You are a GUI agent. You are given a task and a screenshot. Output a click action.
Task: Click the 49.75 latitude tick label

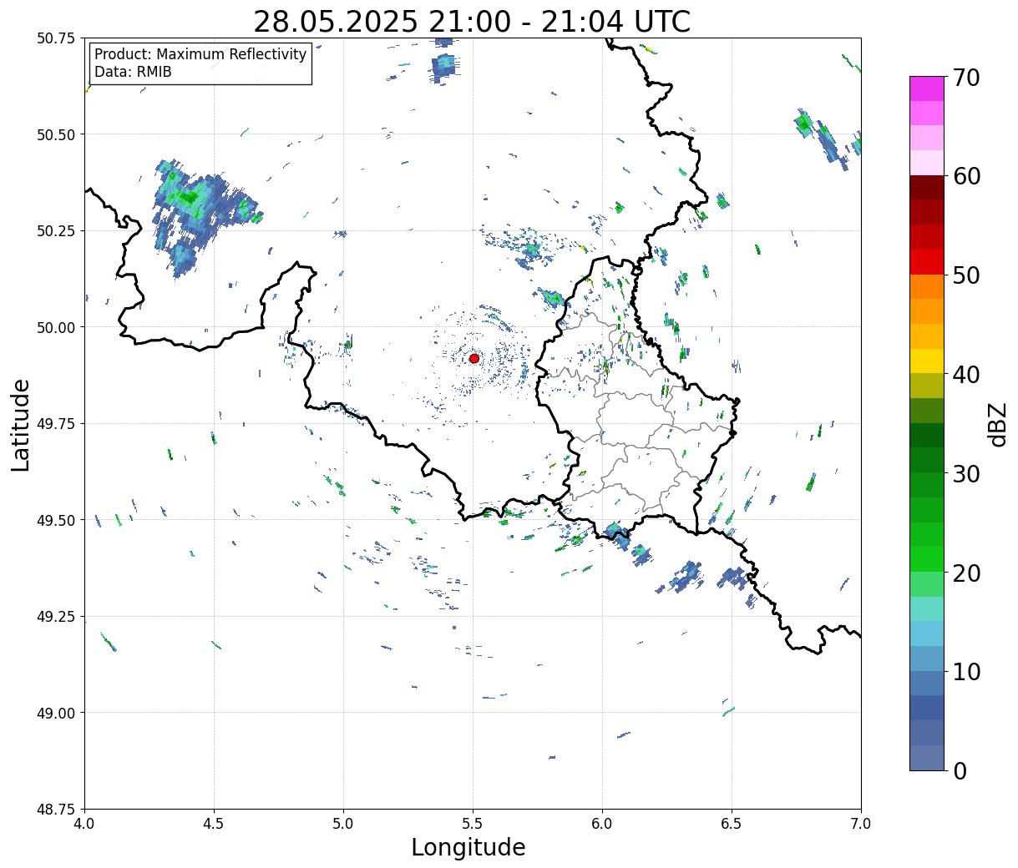56,424
